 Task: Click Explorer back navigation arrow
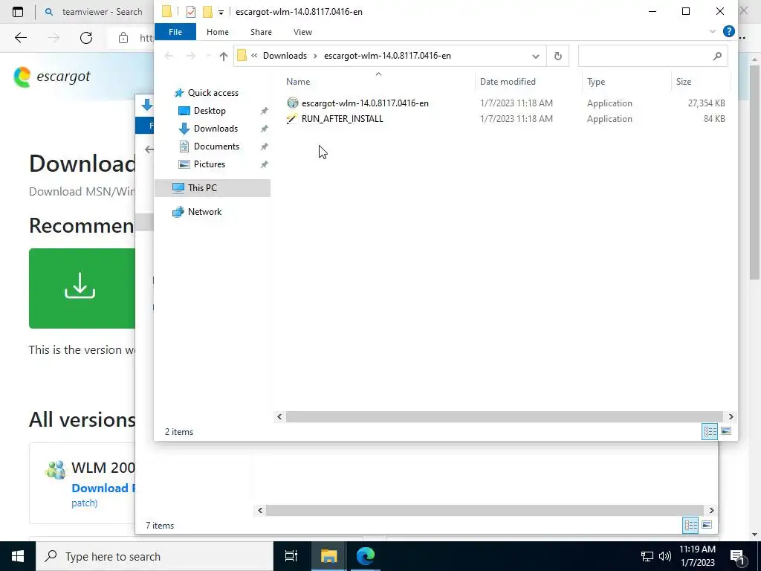[169, 56]
